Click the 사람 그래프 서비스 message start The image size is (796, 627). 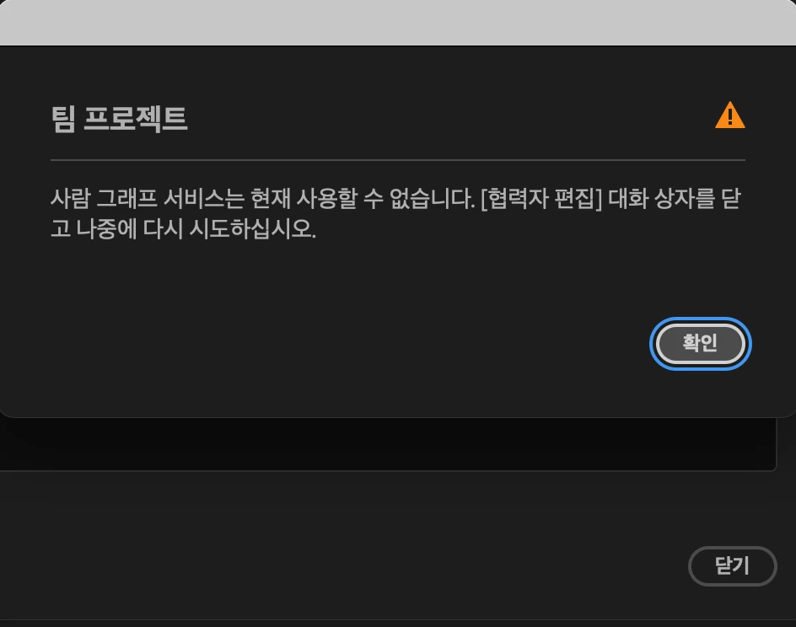[x=148, y=198]
